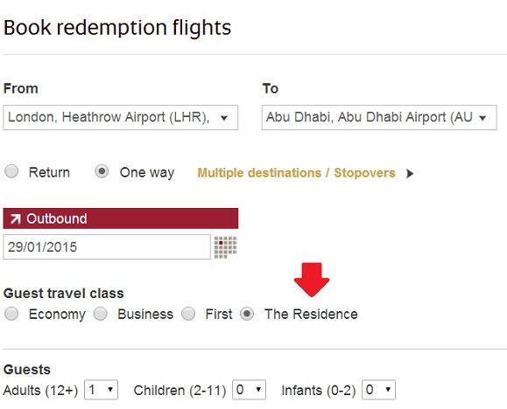Expand the Adults (12+) count dropdown
Viewport: 507px width, 409px height.
coord(102,390)
